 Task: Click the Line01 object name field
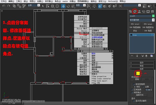140,16
